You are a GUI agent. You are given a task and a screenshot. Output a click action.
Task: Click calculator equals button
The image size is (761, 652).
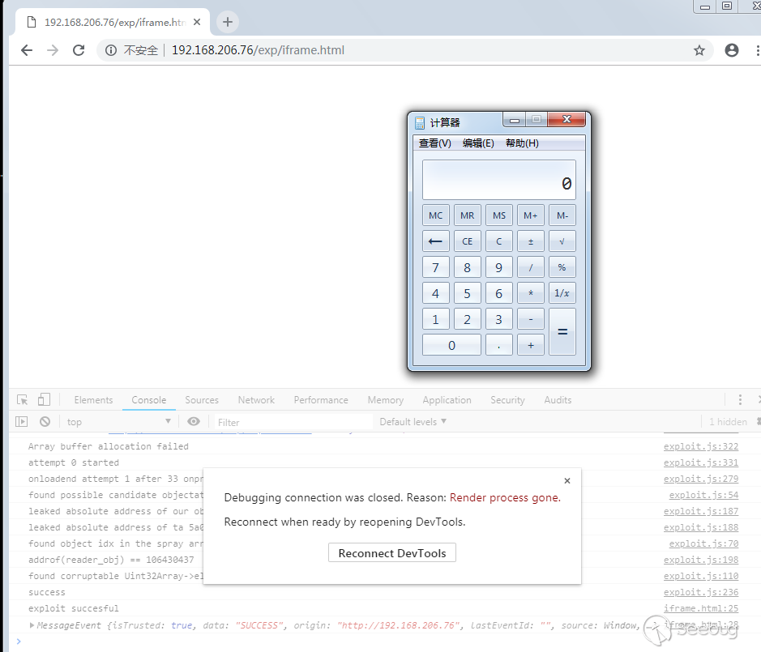pyautogui.click(x=562, y=332)
